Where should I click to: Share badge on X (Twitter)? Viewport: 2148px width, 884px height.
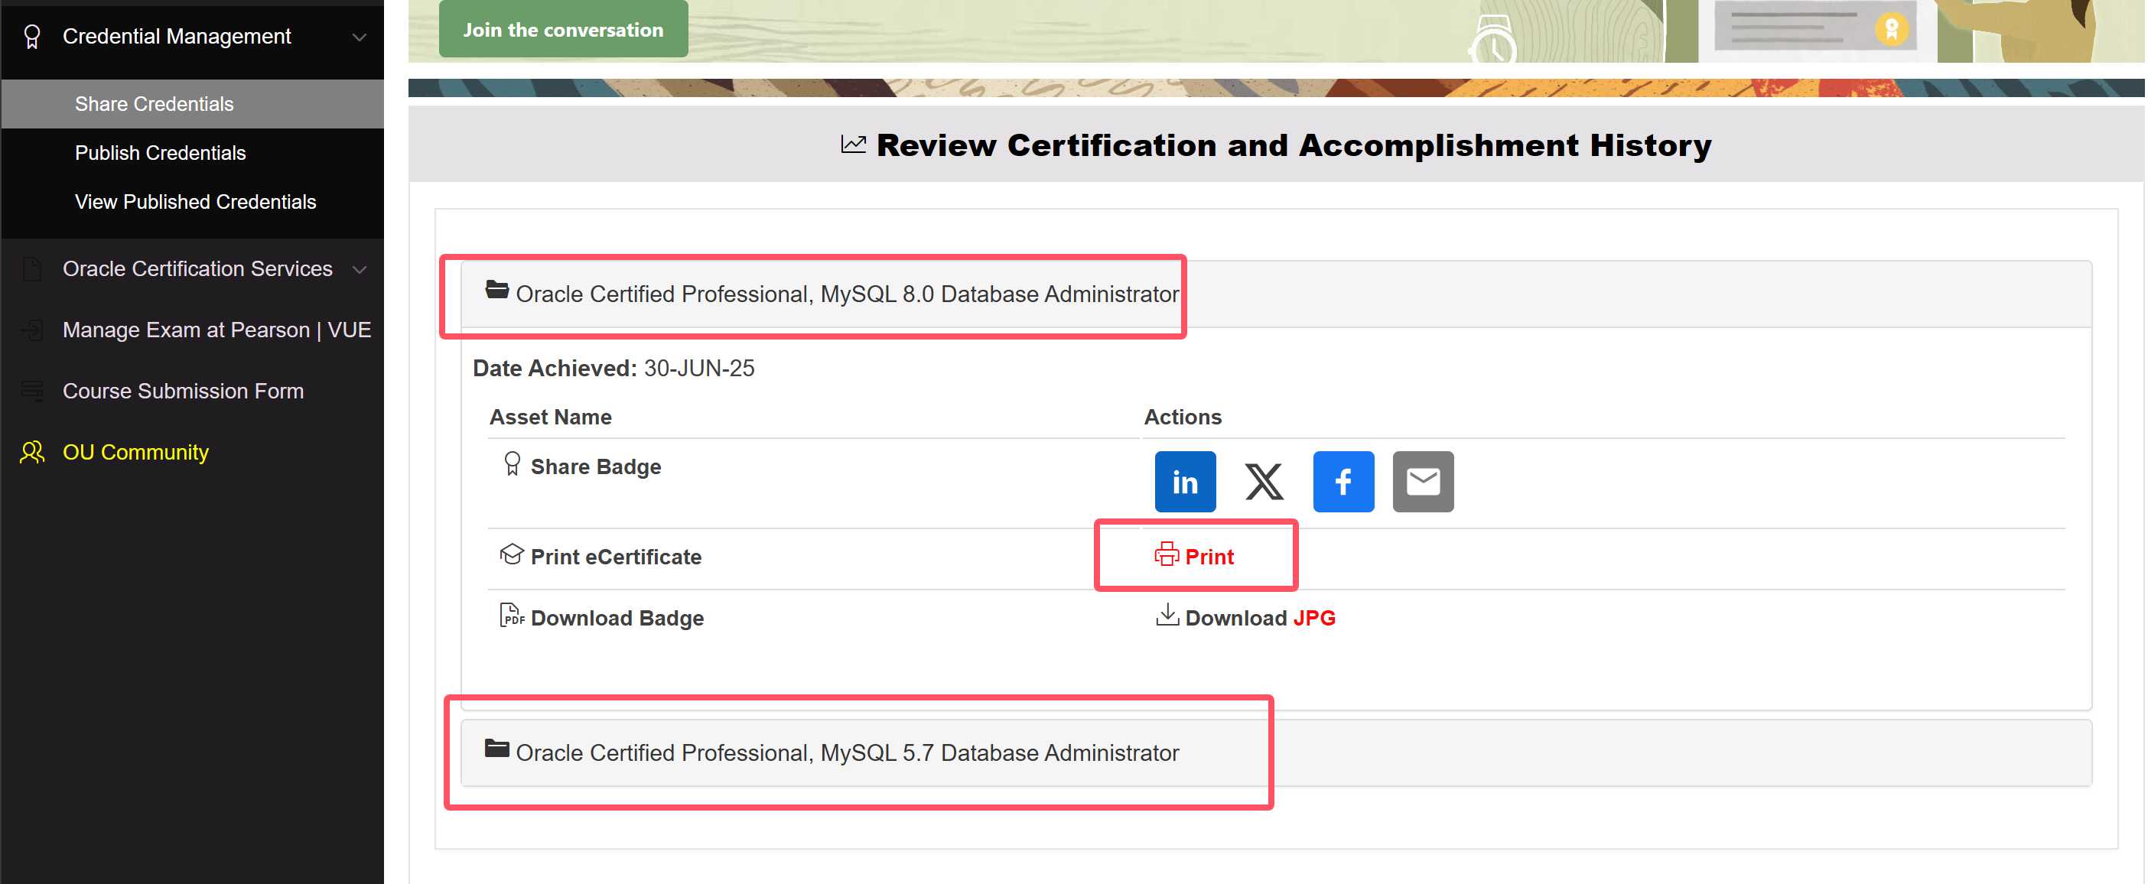tap(1264, 482)
